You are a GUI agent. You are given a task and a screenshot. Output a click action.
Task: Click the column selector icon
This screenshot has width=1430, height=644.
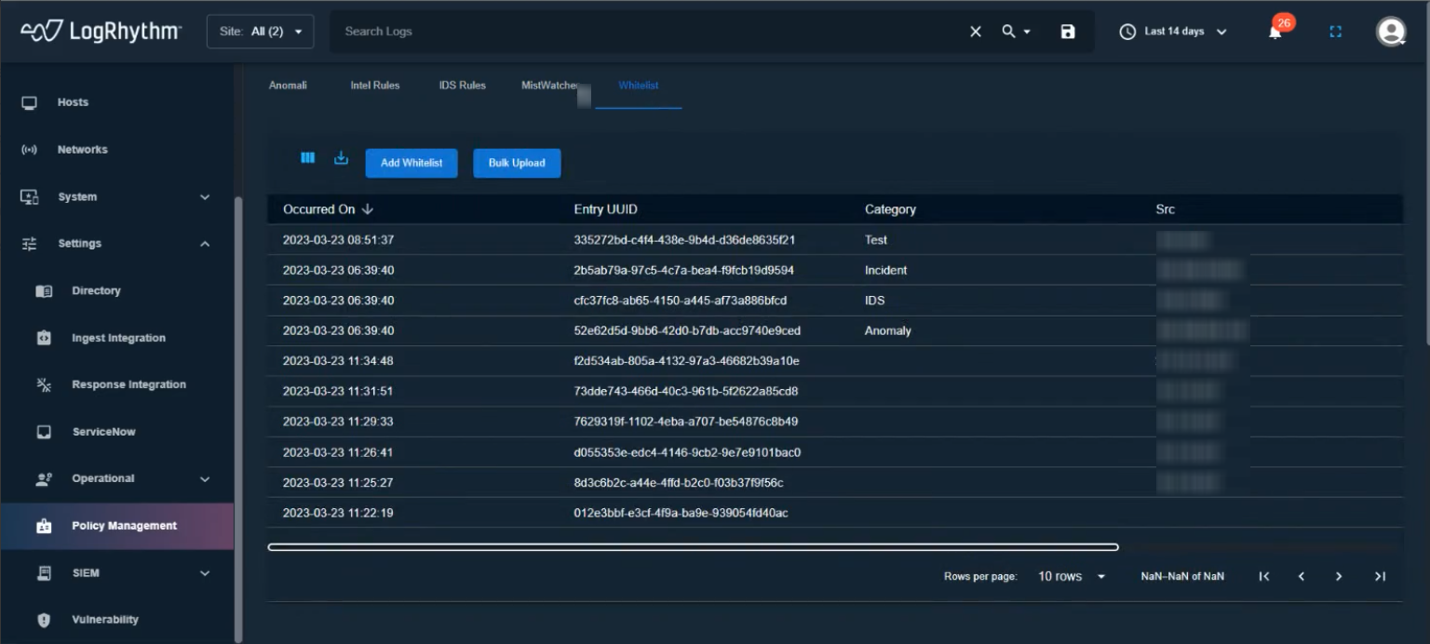(x=307, y=158)
